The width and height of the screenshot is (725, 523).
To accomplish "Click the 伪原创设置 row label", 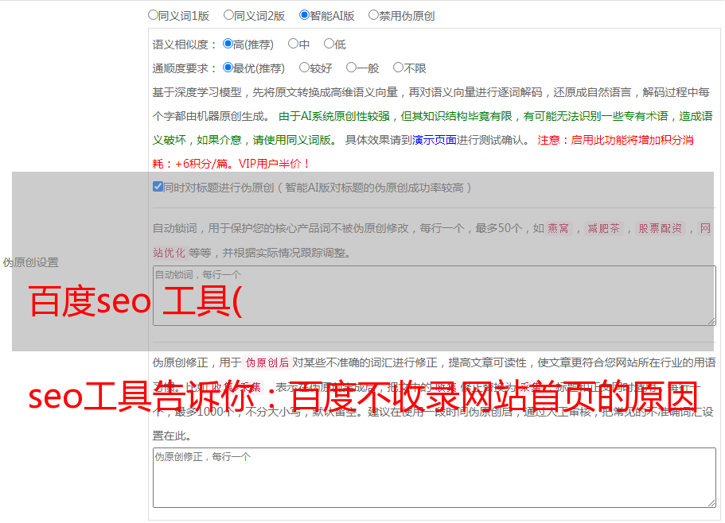I will 30,262.
